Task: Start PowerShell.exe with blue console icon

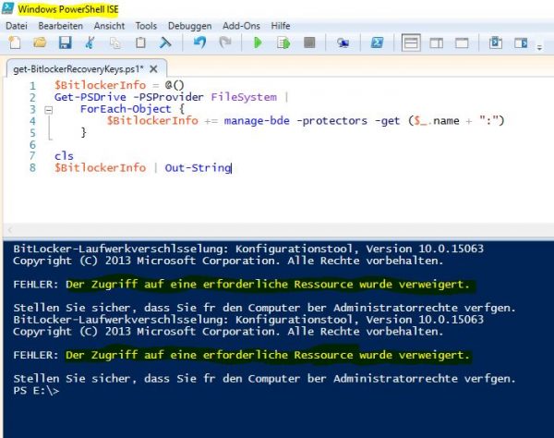Action: coord(377,43)
